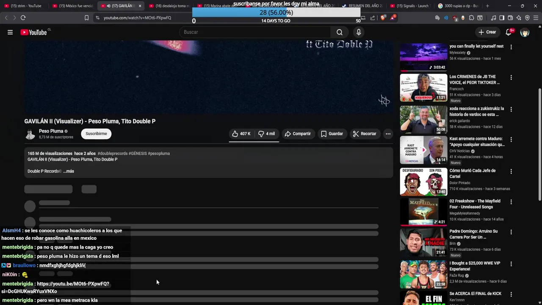Open options menu for JB THE VOICE video
Screen dimensions: 542x305
click(511, 78)
